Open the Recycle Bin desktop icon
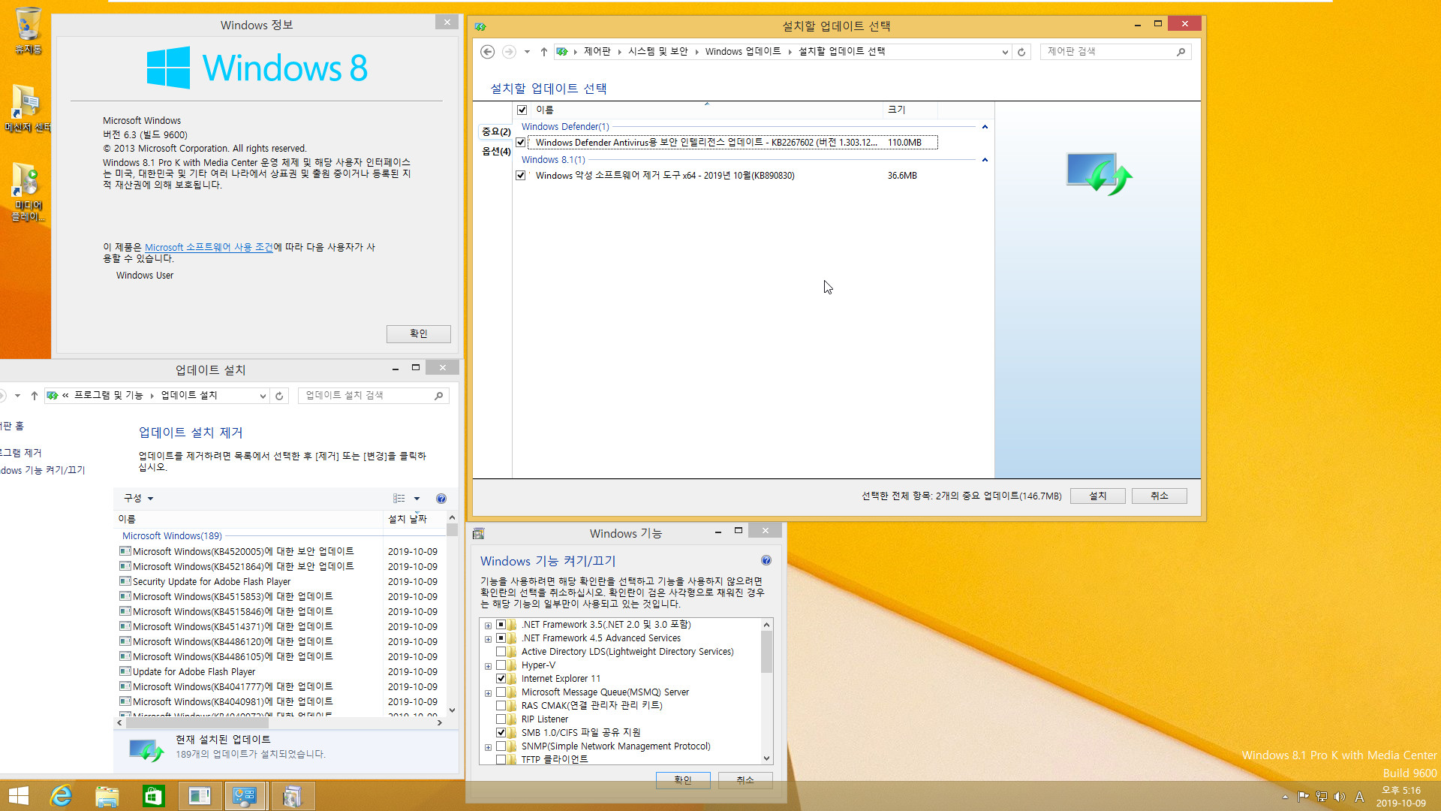Viewport: 1441px width, 811px height. pos(28,31)
